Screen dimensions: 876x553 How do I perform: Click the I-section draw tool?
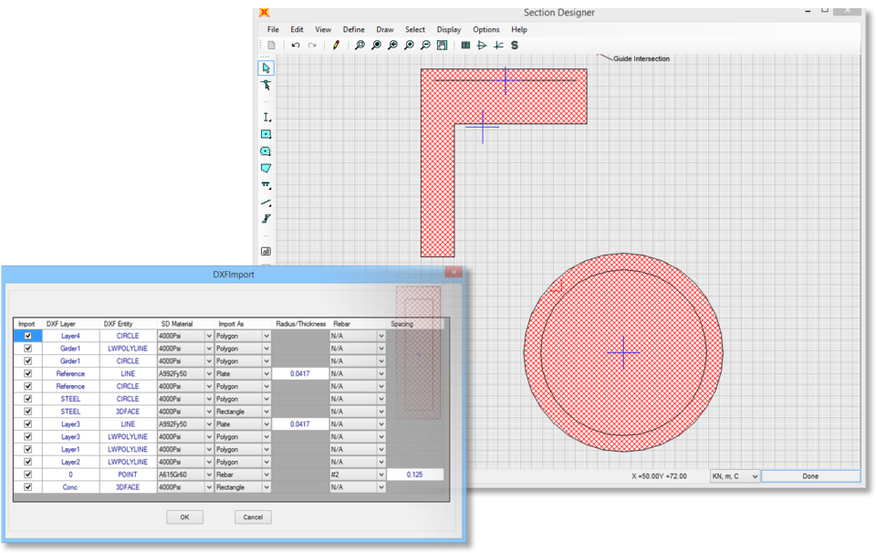click(266, 118)
